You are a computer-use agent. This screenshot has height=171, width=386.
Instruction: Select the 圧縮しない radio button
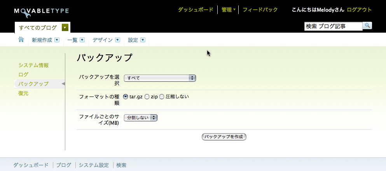coord(161,97)
